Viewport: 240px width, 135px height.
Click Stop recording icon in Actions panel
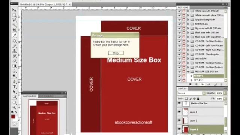click(x=190, y=84)
